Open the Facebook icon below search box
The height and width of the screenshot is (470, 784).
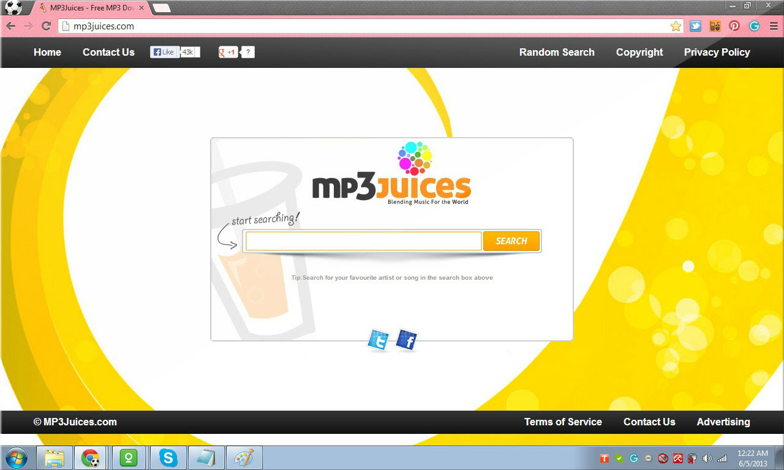(x=407, y=340)
